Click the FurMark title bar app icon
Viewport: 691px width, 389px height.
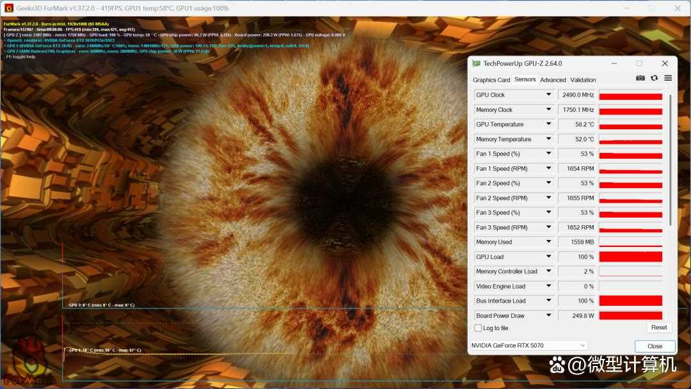tap(9, 8)
